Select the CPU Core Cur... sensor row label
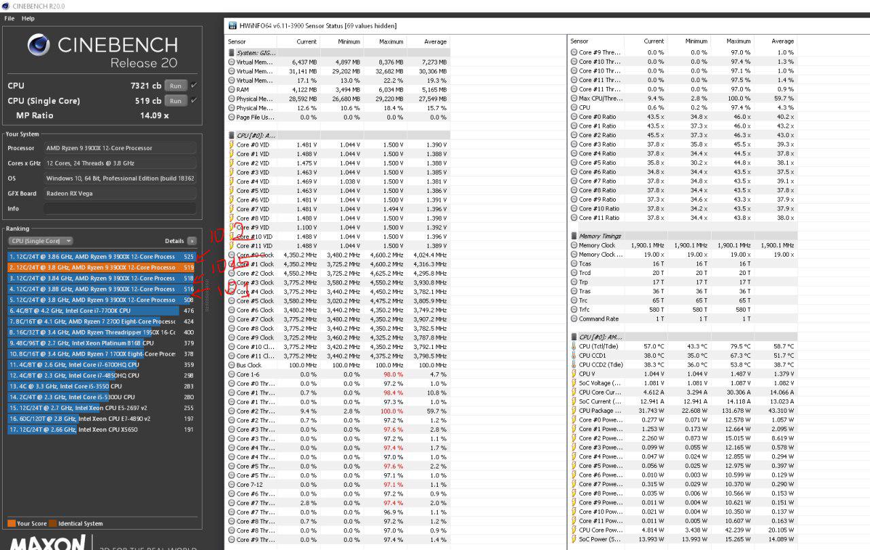 (601, 392)
